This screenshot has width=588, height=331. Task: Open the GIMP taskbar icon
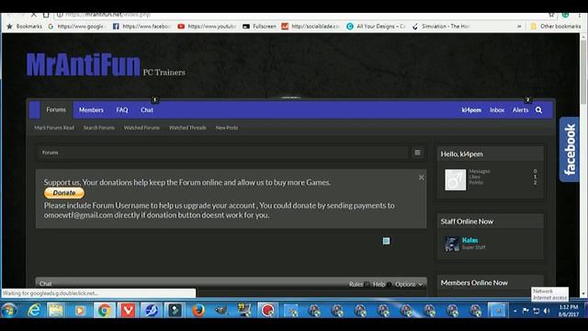point(221,311)
